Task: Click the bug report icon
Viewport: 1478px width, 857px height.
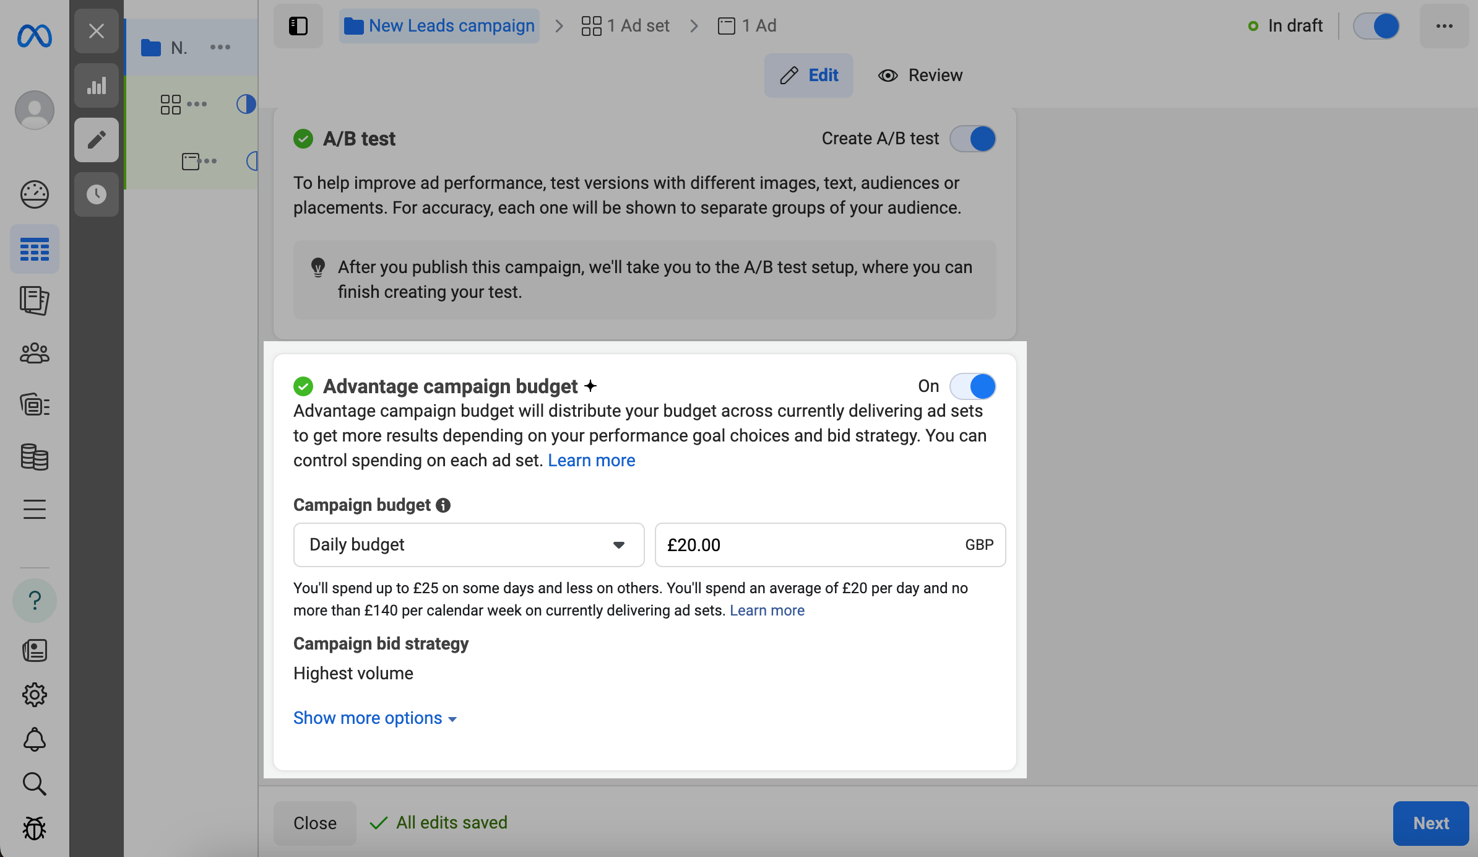Action: 35,829
